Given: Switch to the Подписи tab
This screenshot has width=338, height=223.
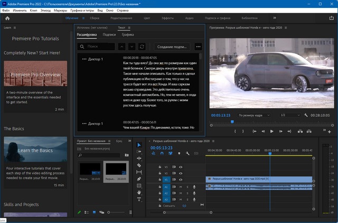Looking at the screenshot, I should (109, 34).
